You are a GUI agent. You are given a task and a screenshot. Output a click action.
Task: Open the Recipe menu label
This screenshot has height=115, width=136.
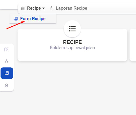[x=34, y=8]
